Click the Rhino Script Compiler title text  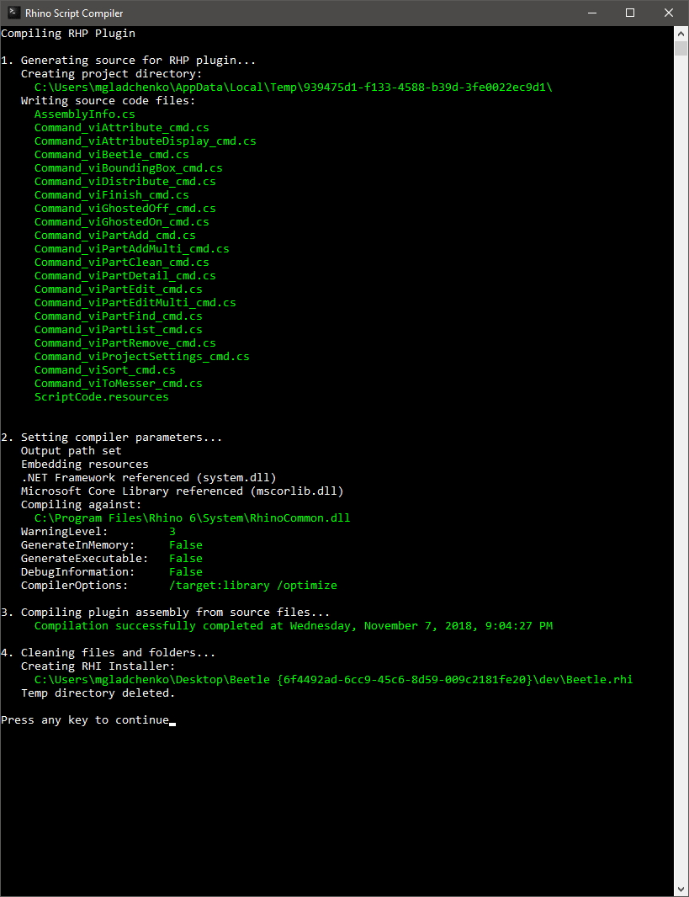(74, 13)
